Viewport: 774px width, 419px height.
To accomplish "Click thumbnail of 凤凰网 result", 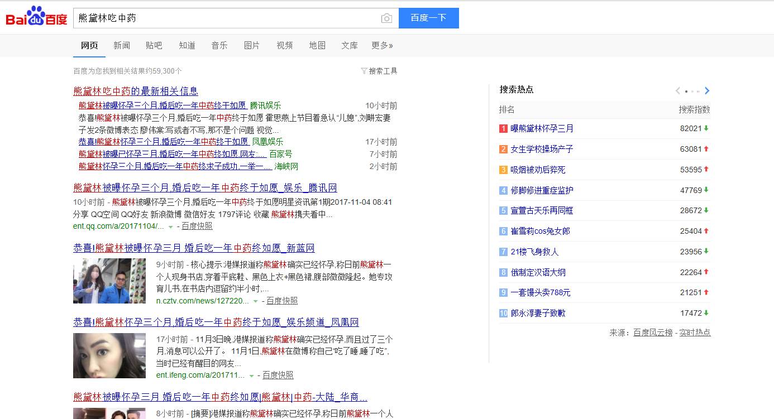I will click(109, 356).
